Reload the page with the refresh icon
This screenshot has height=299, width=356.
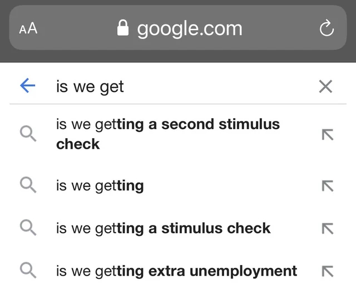[327, 29]
